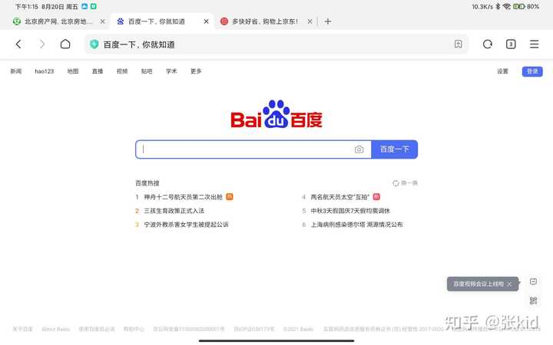Open the hao123 link

(x=45, y=71)
